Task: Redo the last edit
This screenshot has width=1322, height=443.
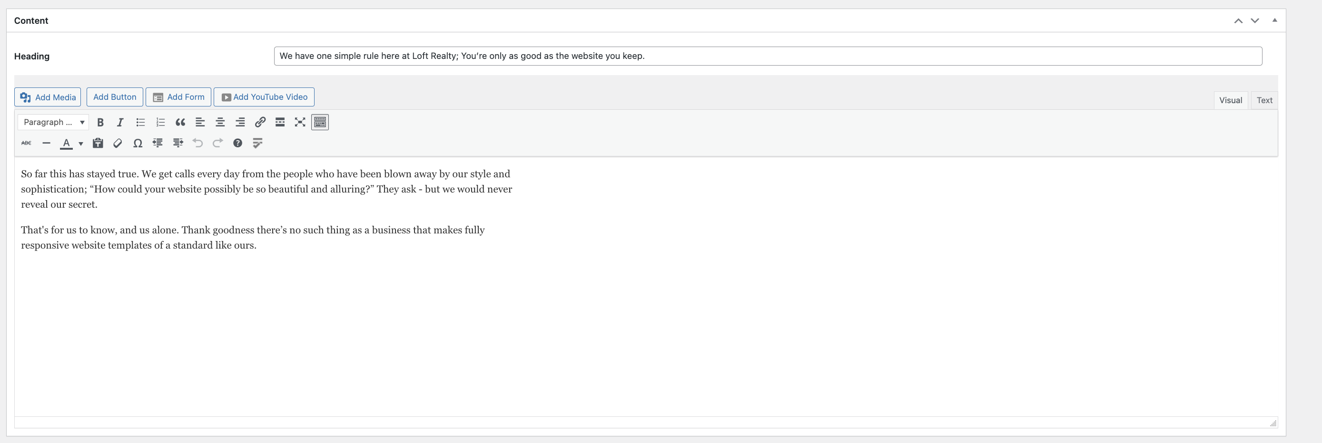Action: 217,143
